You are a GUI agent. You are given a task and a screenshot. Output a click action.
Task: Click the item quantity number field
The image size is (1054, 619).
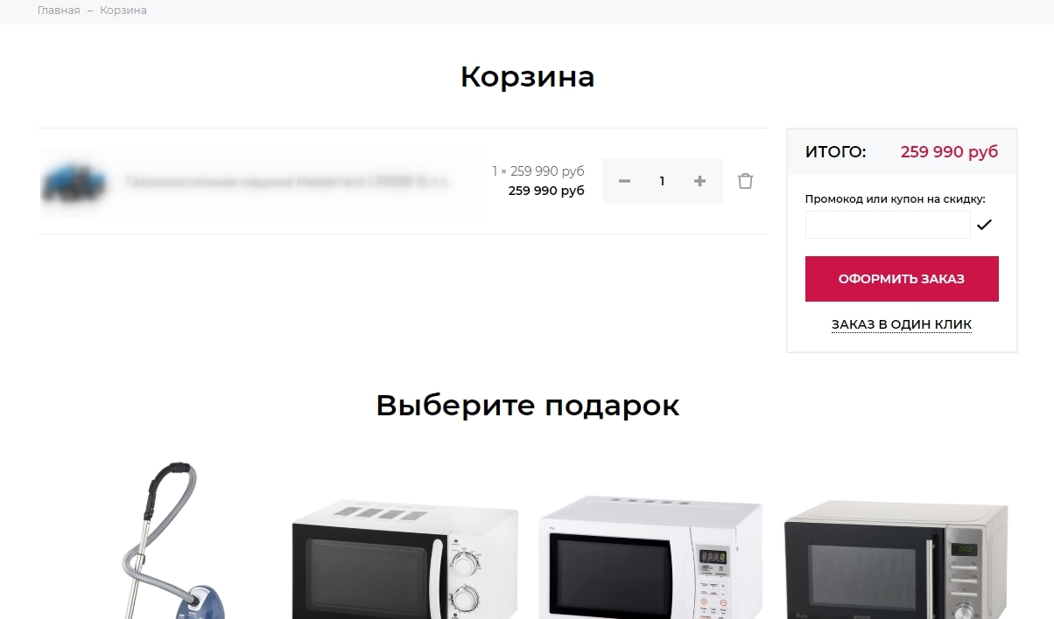point(662,181)
